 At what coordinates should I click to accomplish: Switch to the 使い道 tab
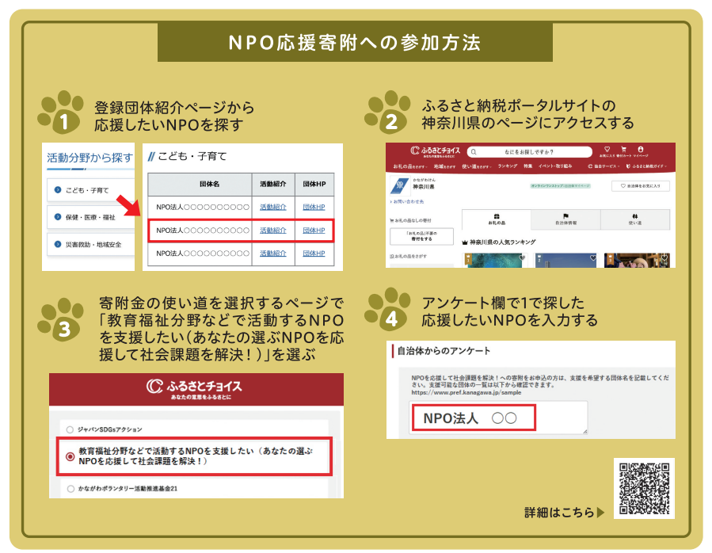635,219
